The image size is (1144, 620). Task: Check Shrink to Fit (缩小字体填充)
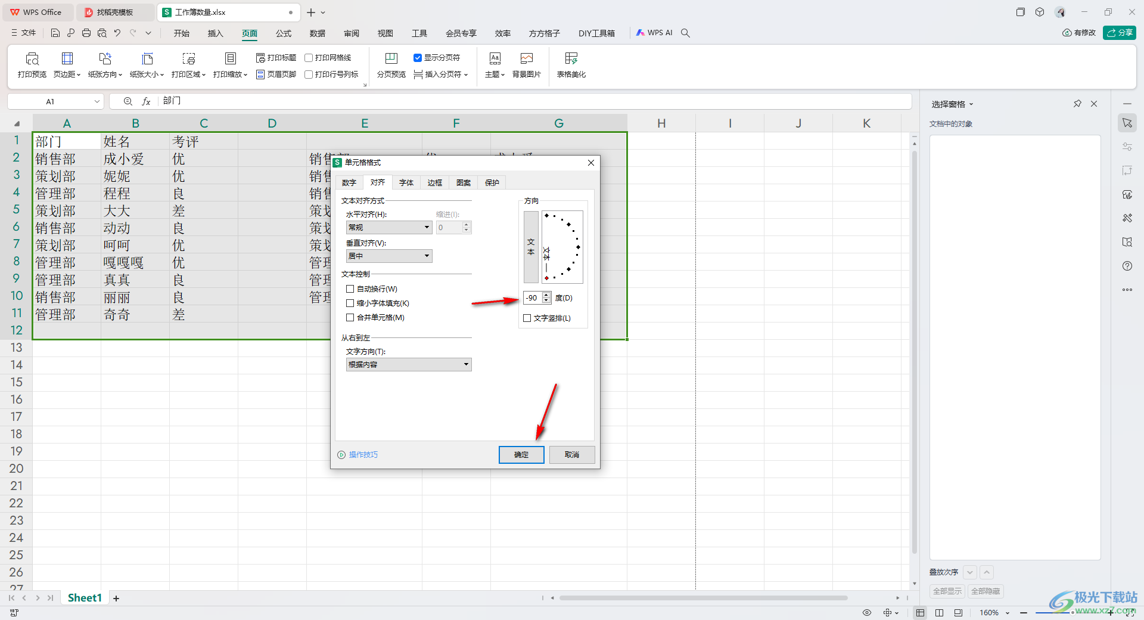pos(350,303)
